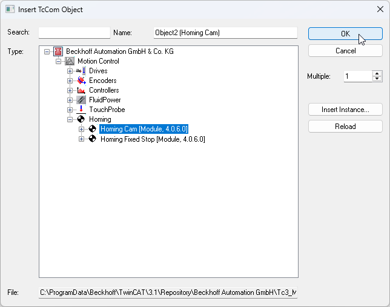Select the "Controllers" tree label

[x=104, y=90]
